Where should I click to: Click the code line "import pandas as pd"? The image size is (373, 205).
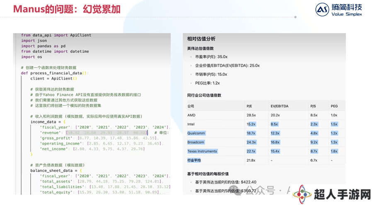pos(43,46)
